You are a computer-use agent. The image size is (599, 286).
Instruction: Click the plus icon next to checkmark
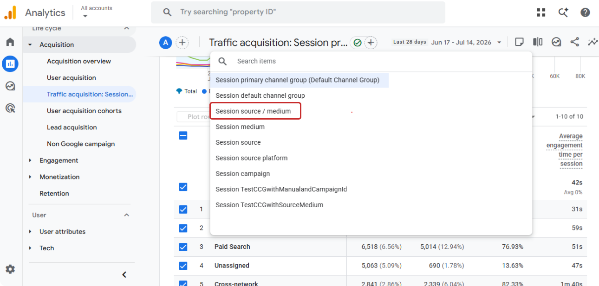coord(371,43)
